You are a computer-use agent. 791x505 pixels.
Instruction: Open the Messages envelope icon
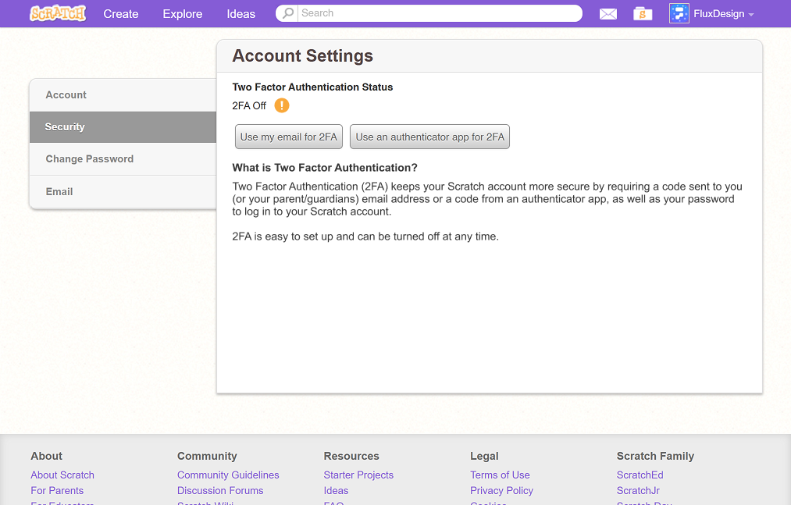(x=608, y=14)
